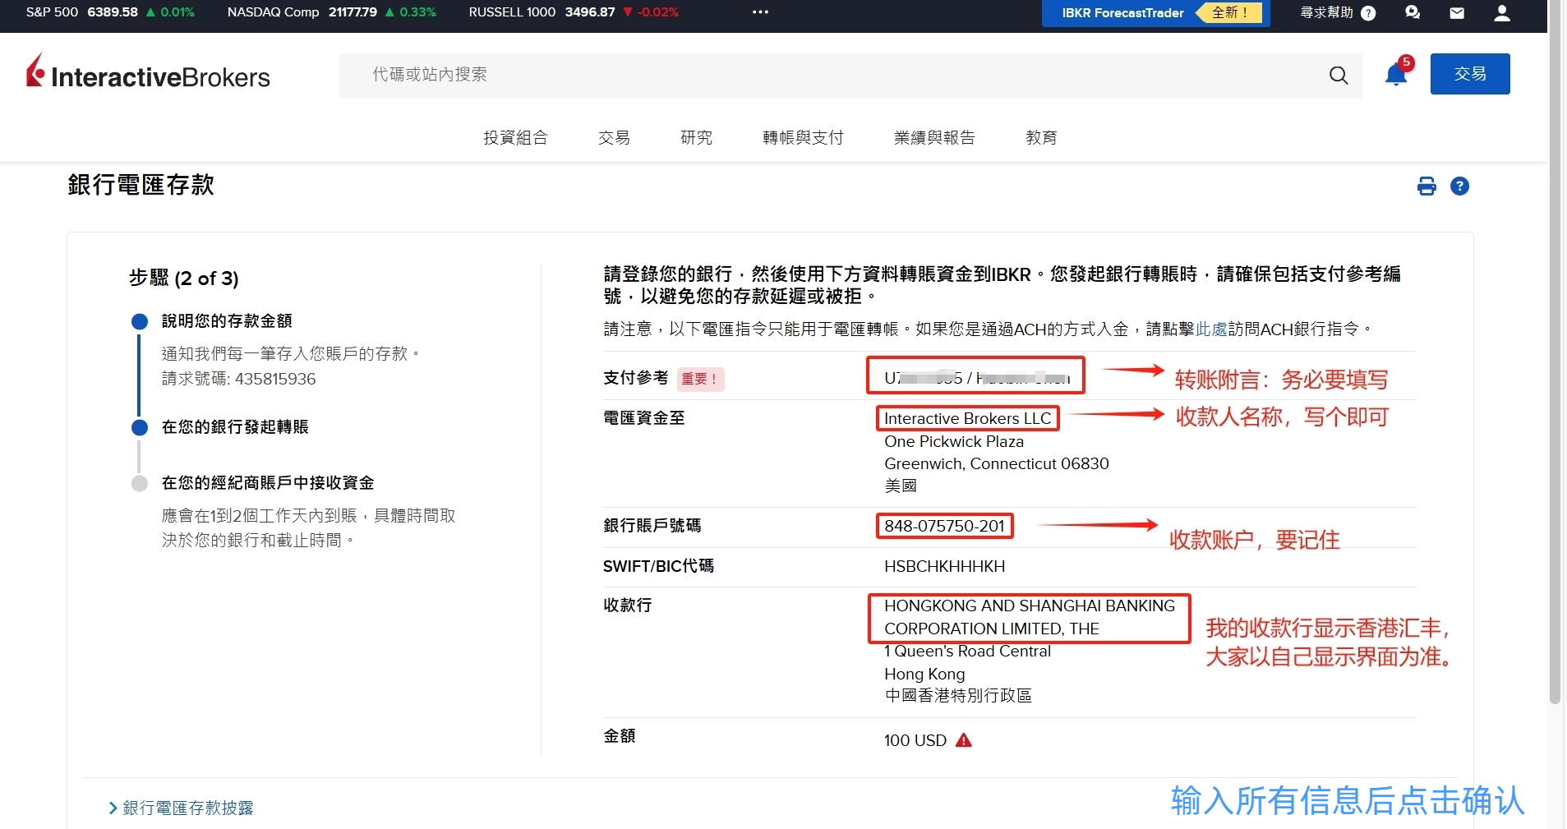Select SWIFT code HSBCHKHHHKH
This screenshot has width=1567, height=829.
point(944,566)
